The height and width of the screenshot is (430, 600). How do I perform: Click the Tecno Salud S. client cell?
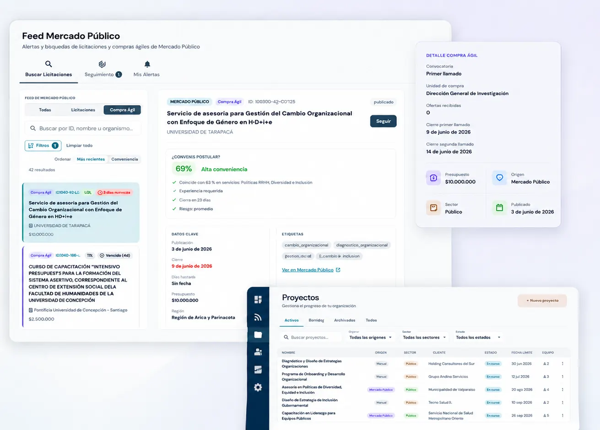440,403
